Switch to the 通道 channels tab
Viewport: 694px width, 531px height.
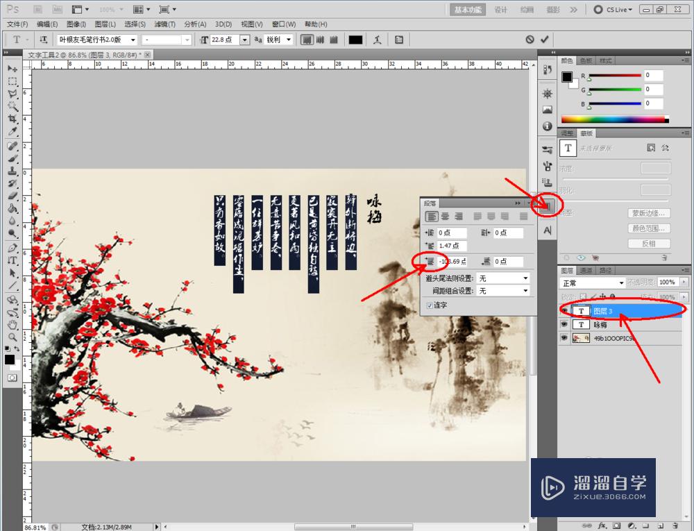[x=586, y=271]
